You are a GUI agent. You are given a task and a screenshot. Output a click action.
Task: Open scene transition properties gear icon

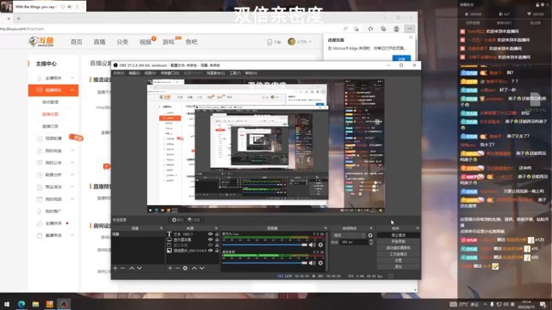click(x=370, y=236)
